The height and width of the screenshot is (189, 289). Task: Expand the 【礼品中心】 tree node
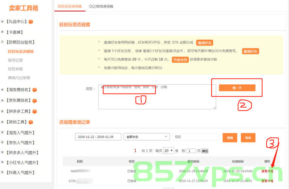click(x=2, y=22)
